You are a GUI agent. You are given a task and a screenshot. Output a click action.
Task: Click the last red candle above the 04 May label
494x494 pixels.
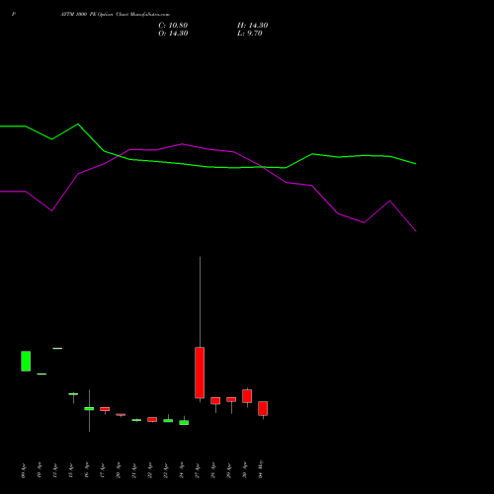263,408
